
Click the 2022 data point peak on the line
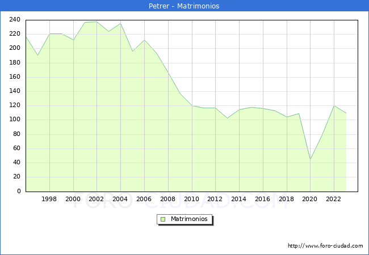[334, 106]
